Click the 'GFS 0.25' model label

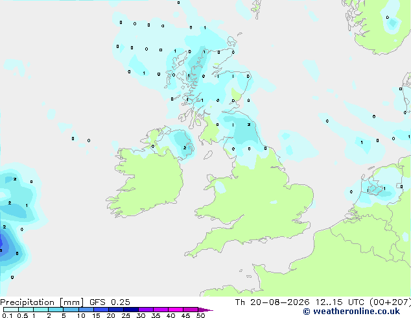110,302
